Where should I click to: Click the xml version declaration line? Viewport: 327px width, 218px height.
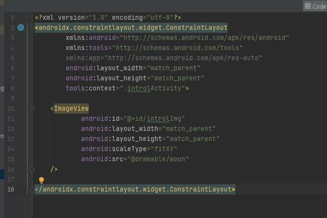coord(108,17)
